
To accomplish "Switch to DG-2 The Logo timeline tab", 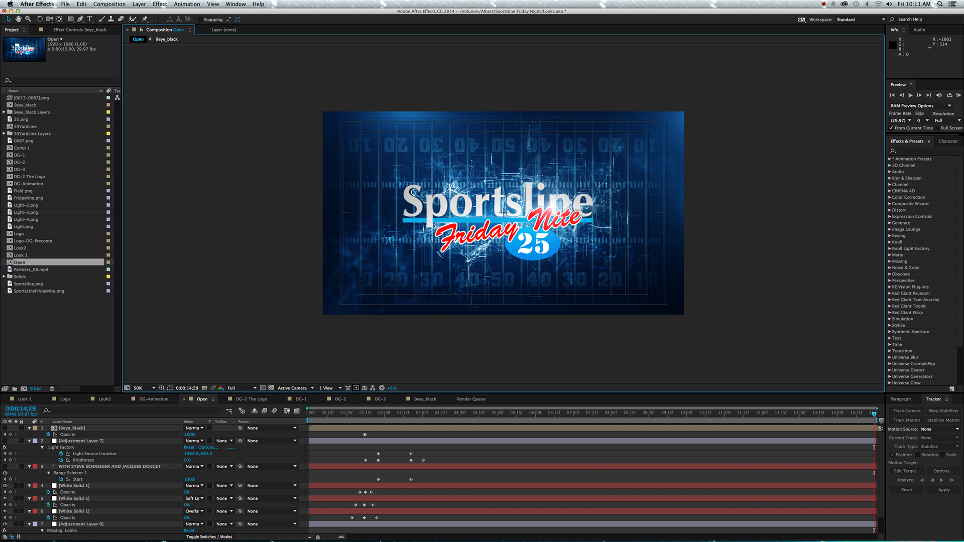I will 251,399.
